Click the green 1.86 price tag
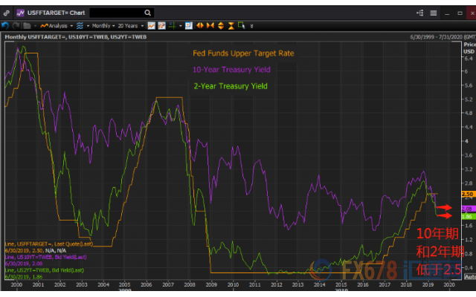The image size is (476, 297). pyautogui.click(x=467, y=216)
